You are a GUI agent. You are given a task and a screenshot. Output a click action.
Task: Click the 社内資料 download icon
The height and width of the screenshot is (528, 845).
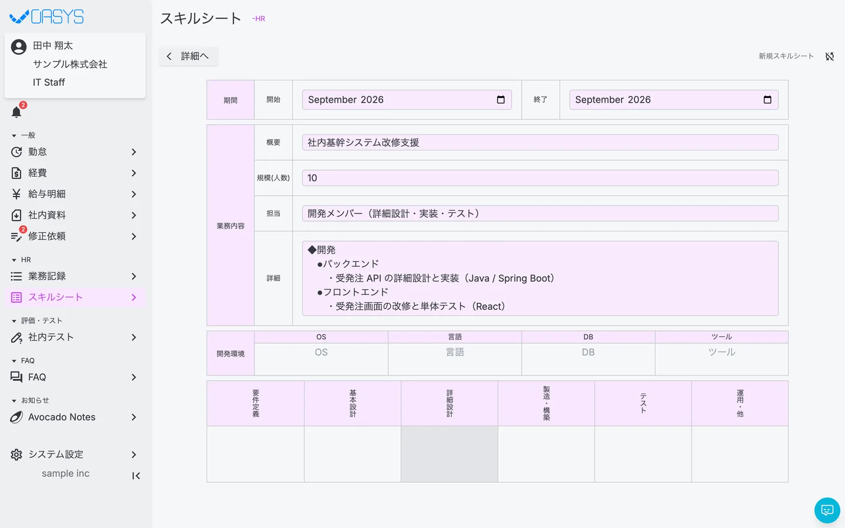[x=16, y=215]
